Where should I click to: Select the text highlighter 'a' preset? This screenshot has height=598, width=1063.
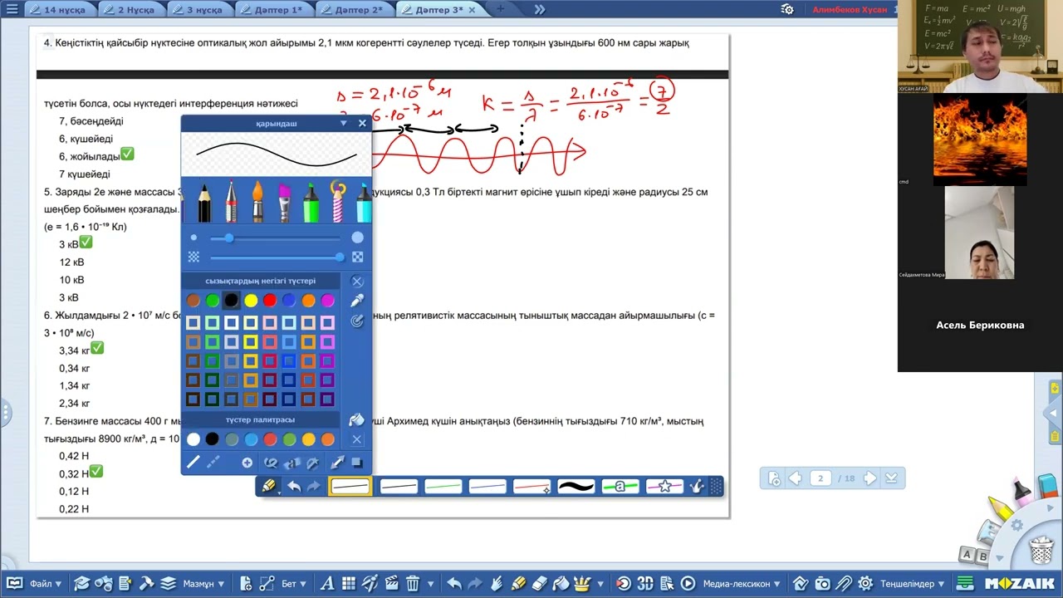click(620, 487)
